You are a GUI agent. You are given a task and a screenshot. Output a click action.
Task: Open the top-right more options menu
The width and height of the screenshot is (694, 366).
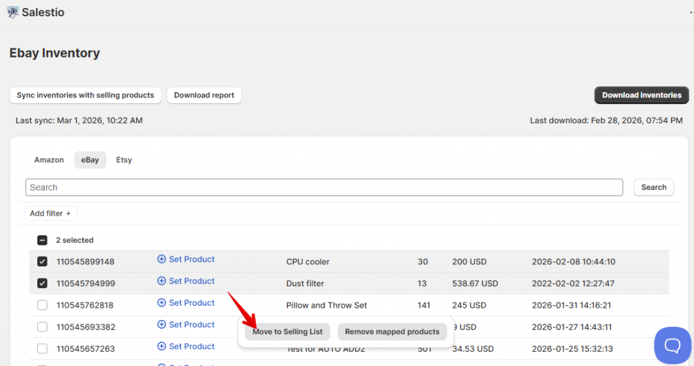click(690, 12)
